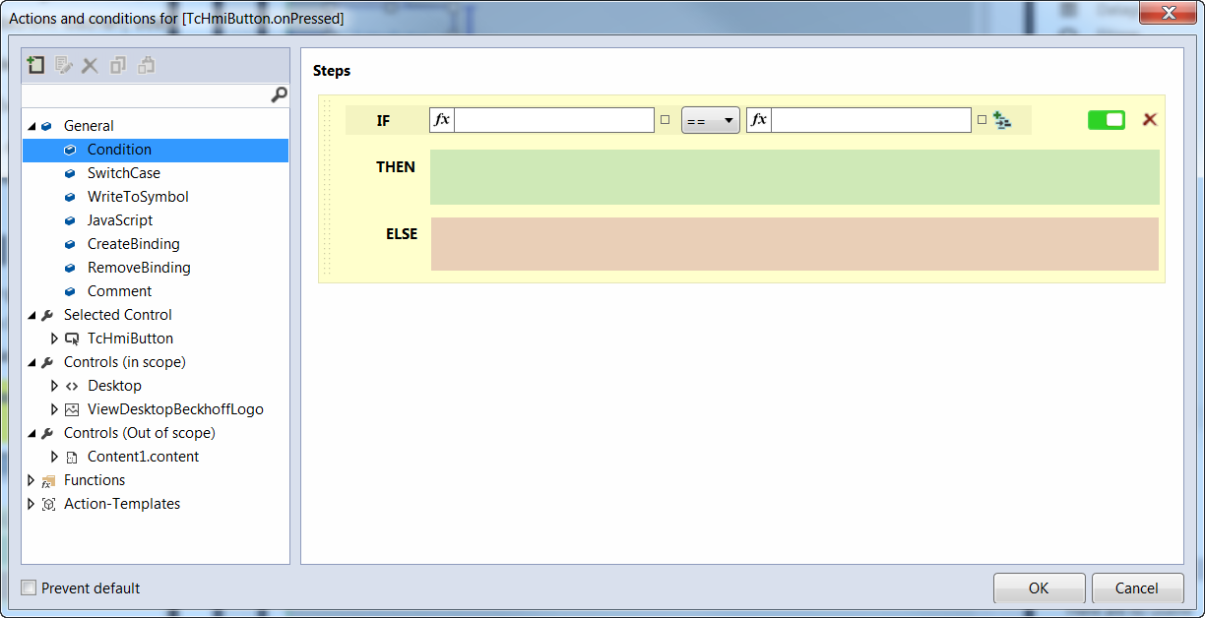Viewport: 1205px width, 618px height.
Task: Collapse the Controls (in scope) node
Action: click(x=32, y=362)
